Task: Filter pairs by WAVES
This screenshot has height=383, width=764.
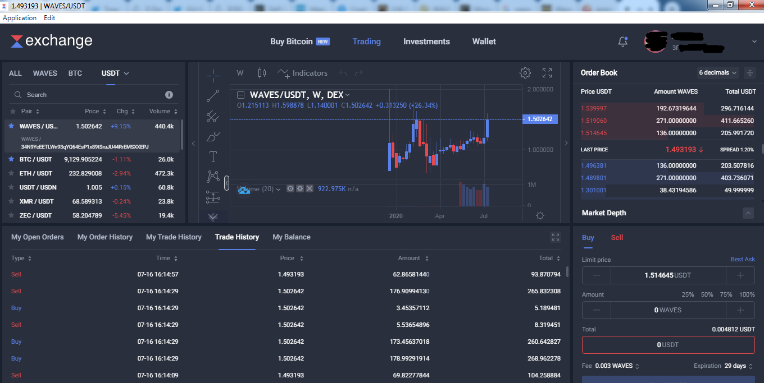Action: pos(45,73)
